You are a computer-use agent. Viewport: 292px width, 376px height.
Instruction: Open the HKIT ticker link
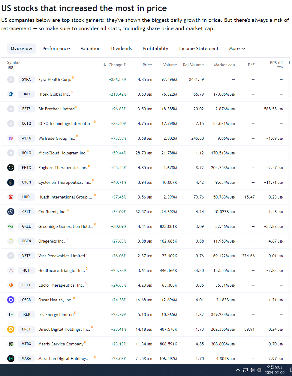pyautogui.click(x=26, y=94)
